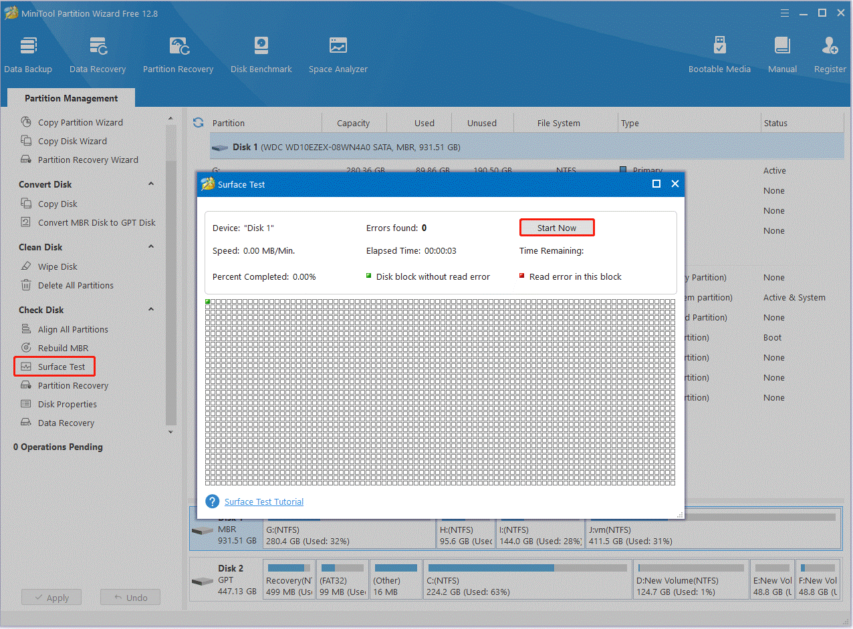
Task: Open the Surface Test Tutorial link
Action: click(x=263, y=501)
